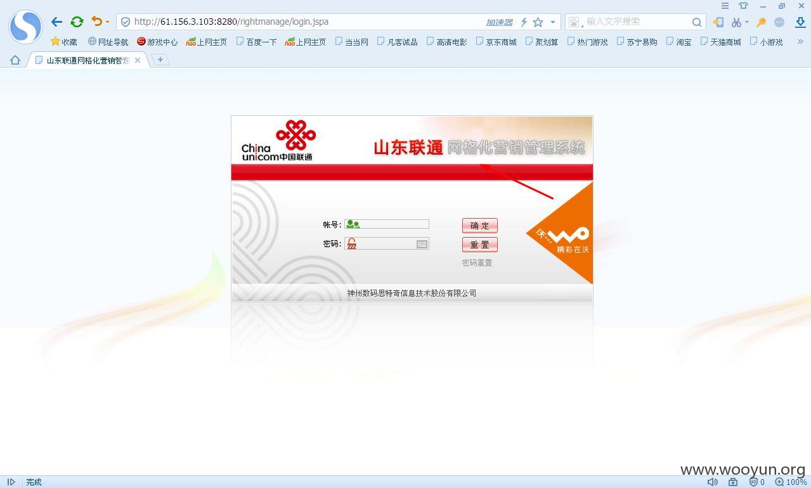Go back with the blue back arrow

(57, 22)
